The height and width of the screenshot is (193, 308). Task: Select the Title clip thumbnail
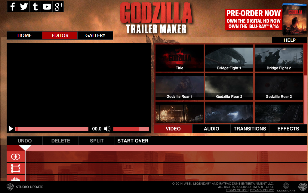(180, 58)
